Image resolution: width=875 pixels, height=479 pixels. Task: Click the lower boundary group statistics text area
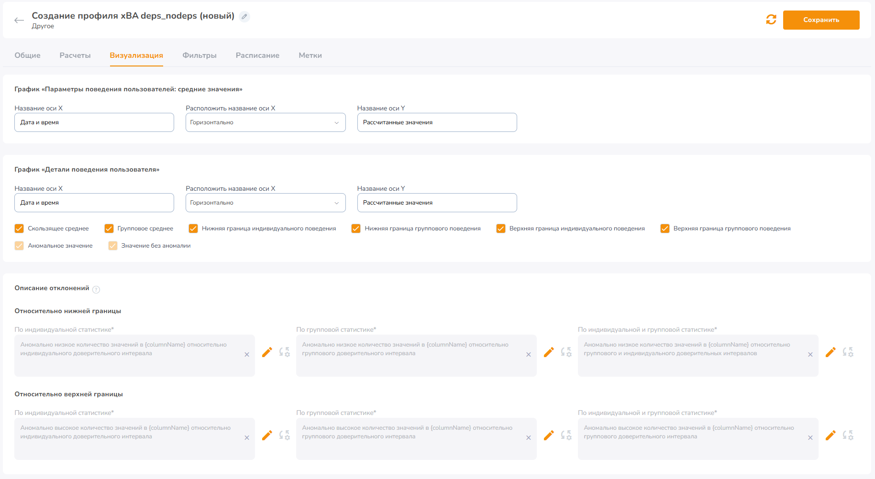pyautogui.click(x=416, y=356)
